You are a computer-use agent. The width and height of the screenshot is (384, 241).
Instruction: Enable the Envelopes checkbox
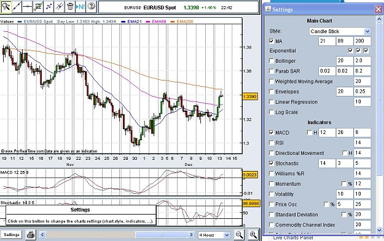[x=272, y=92]
